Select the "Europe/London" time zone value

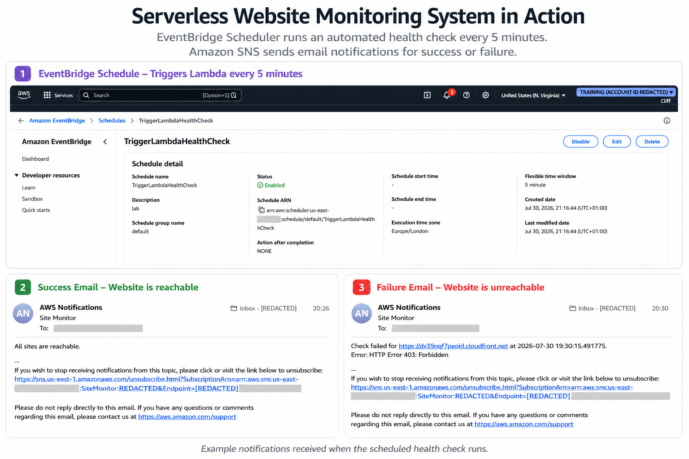pyautogui.click(x=410, y=231)
